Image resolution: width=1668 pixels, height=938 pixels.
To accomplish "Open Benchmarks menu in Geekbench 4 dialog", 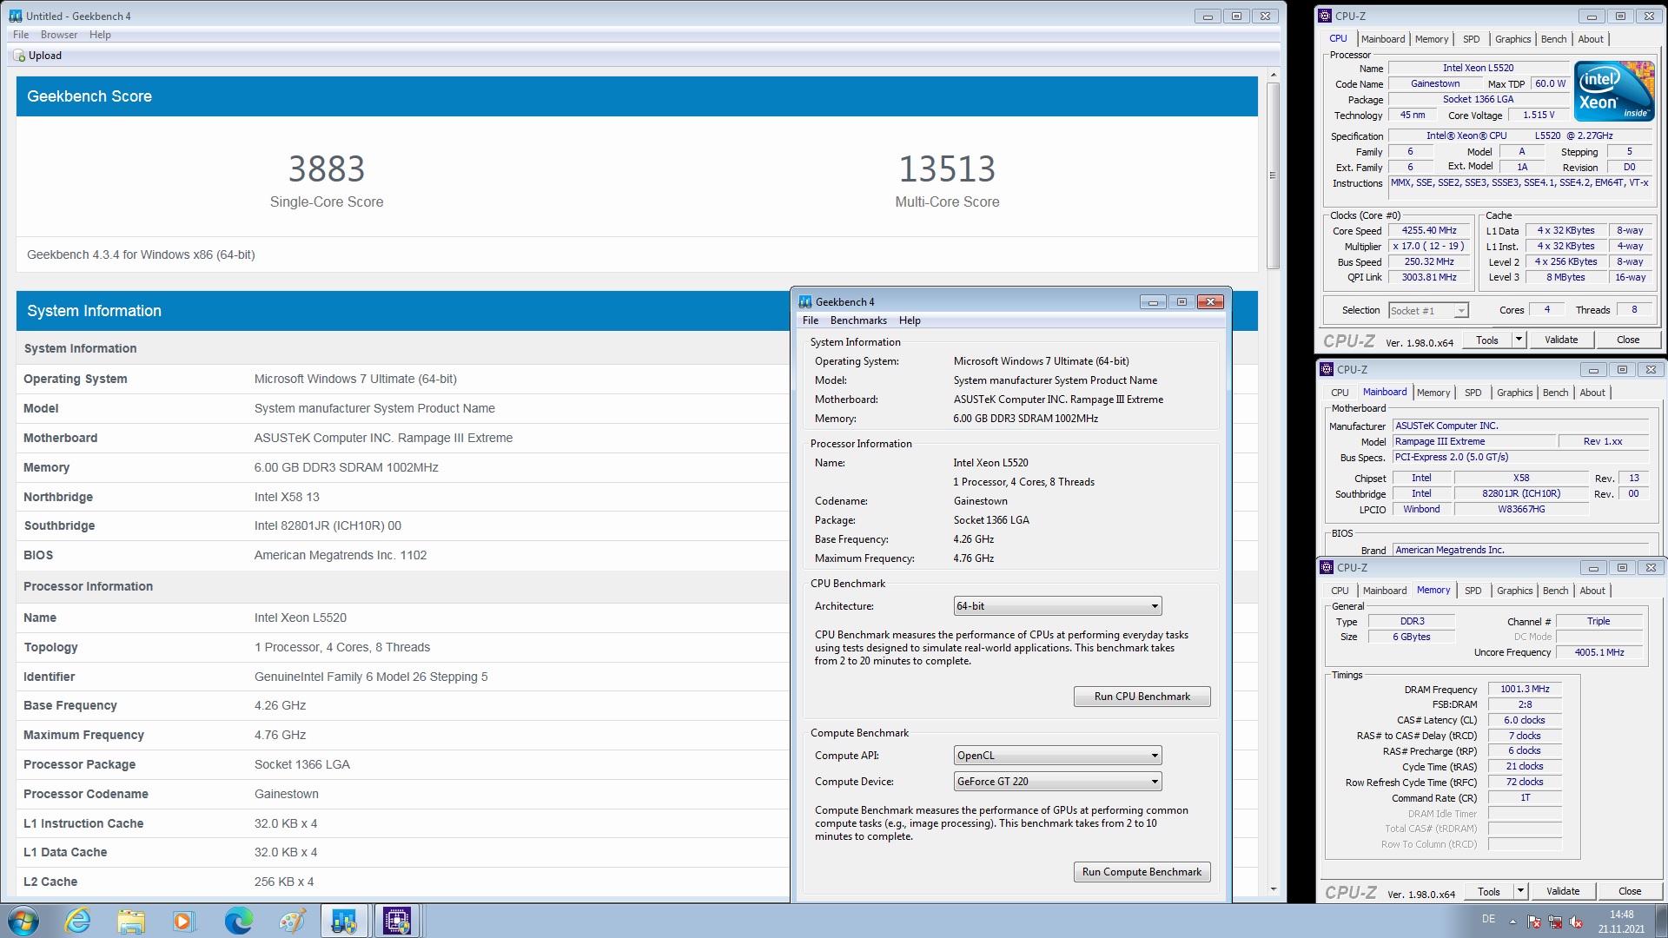I will [x=858, y=320].
